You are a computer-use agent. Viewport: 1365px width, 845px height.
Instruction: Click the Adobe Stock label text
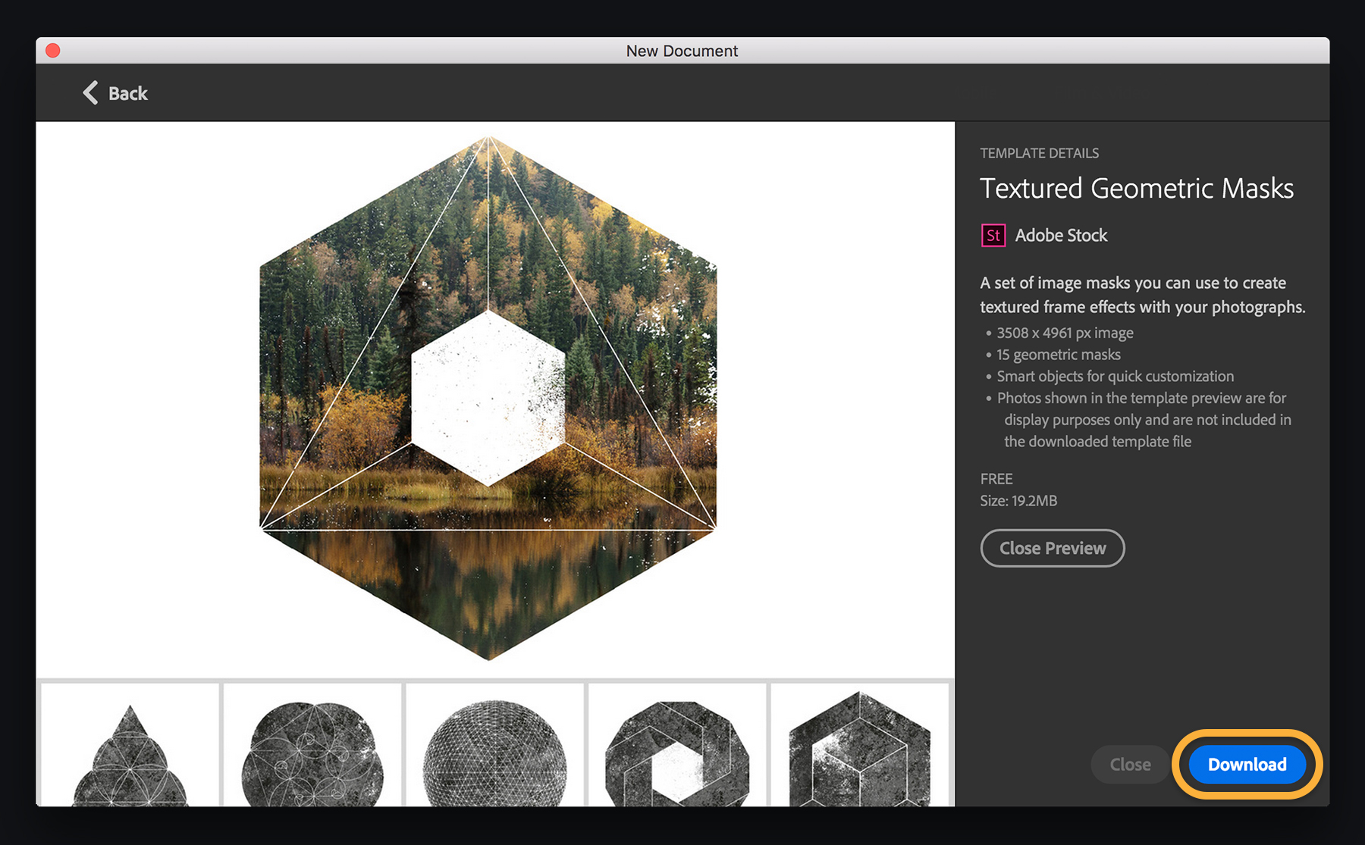[1062, 235]
